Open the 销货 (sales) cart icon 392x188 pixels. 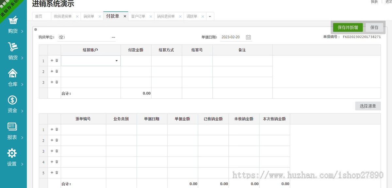click(13, 47)
